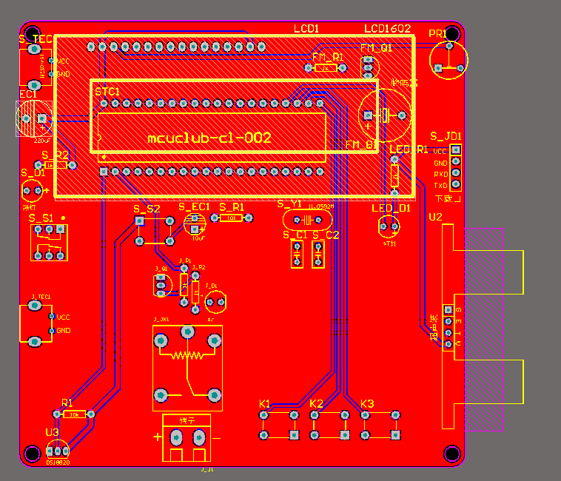Click the GND label beside J_TEC1

(63, 331)
